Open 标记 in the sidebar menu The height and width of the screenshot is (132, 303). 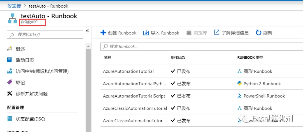click(x=20, y=83)
